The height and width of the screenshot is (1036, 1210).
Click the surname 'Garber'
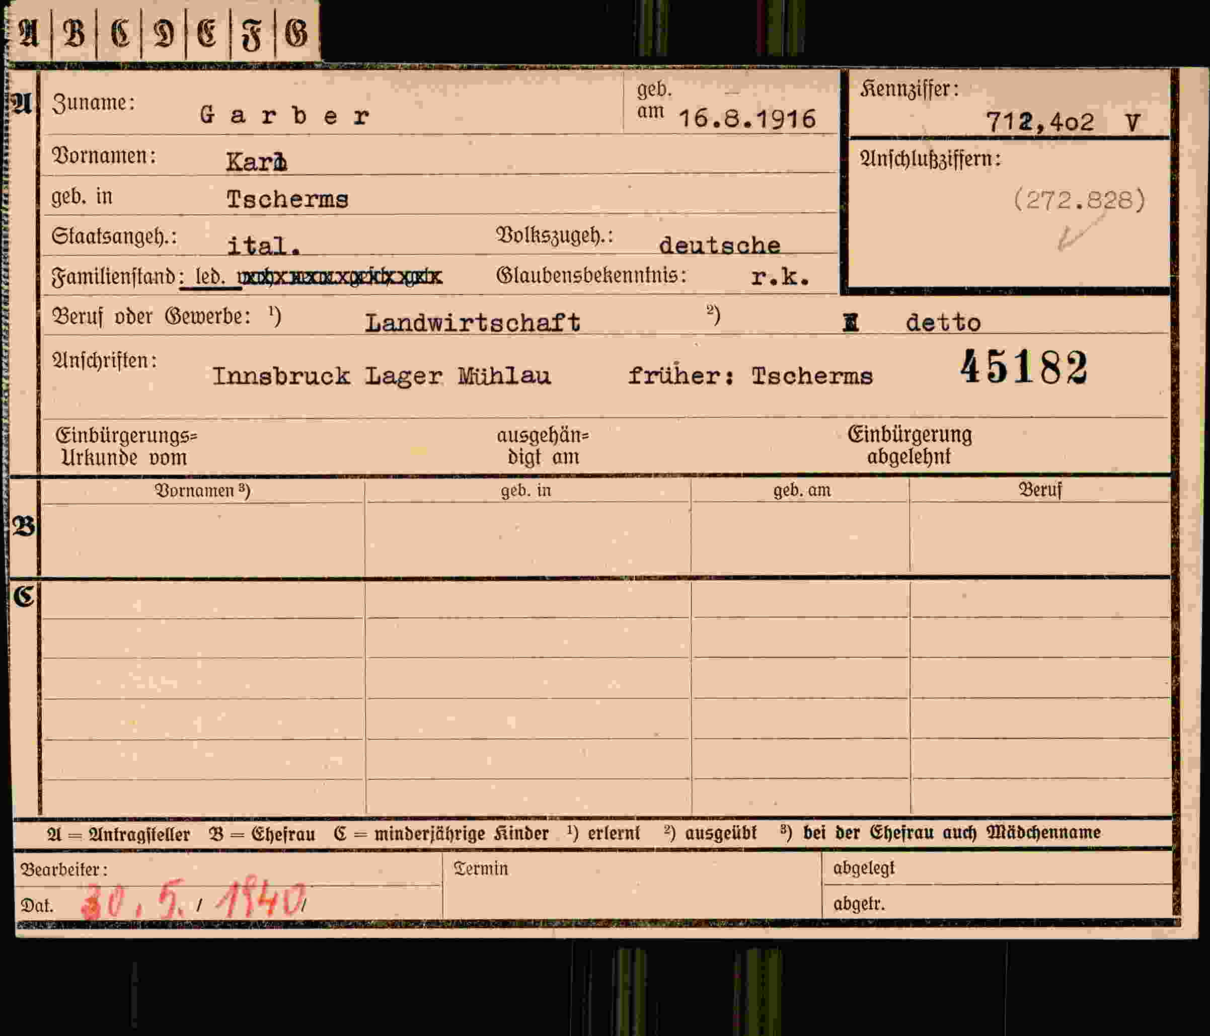284,116
